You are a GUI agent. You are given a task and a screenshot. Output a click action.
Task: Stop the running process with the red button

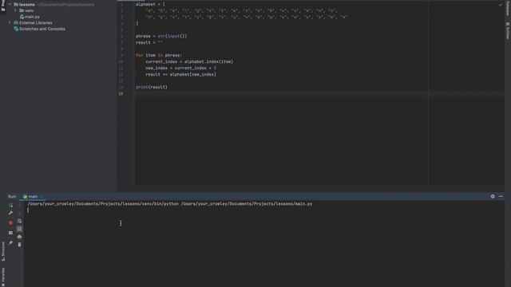[x=10, y=223]
